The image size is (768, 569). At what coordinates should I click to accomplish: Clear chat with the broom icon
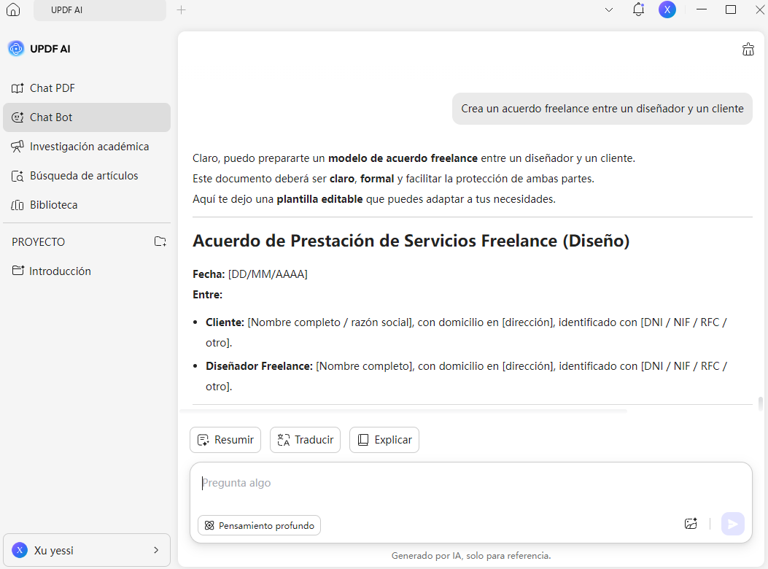(x=748, y=49)
